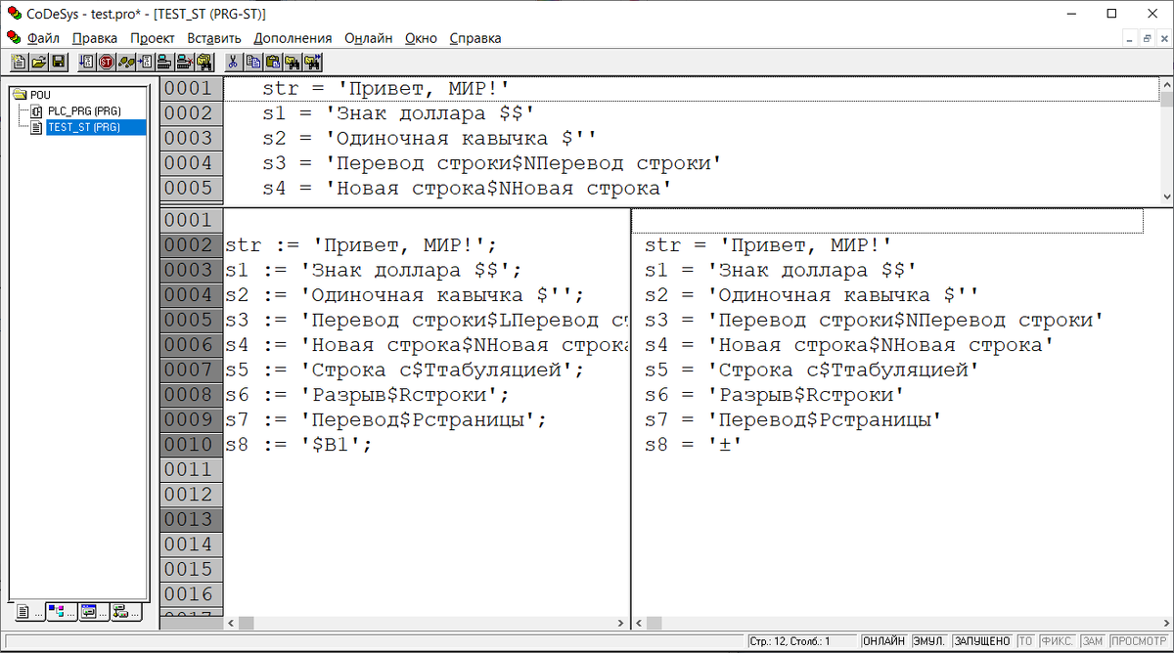Viewport: 1174px width, 653px height.
Task: Set breakpoint on code line 0003
Action: click(x=192, y=270)
